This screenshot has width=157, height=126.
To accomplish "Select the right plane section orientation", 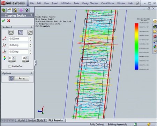I will coord(30,32).
